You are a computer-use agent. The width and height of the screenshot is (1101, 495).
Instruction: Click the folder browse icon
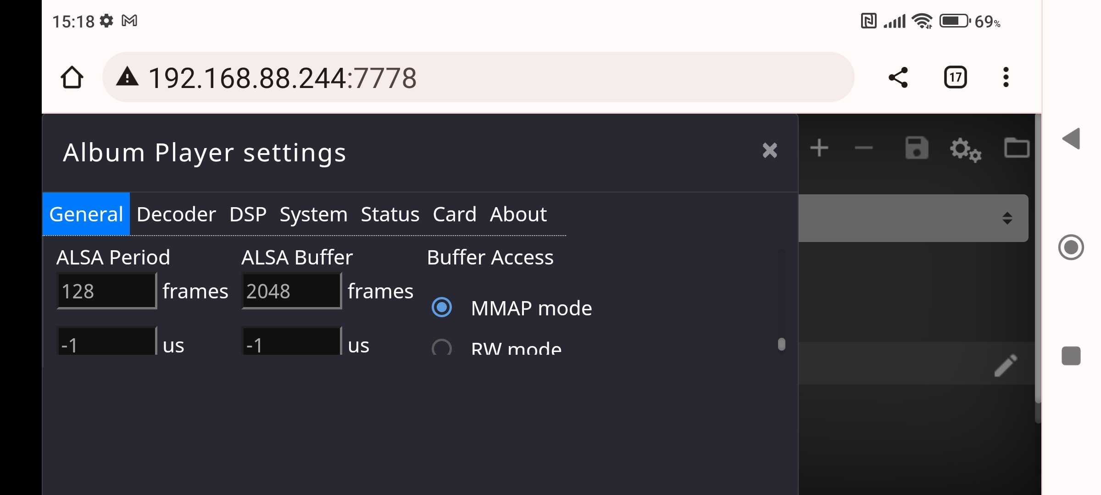1017,148
